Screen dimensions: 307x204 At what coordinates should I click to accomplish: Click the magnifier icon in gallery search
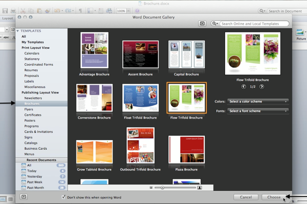tap(215, 23)
